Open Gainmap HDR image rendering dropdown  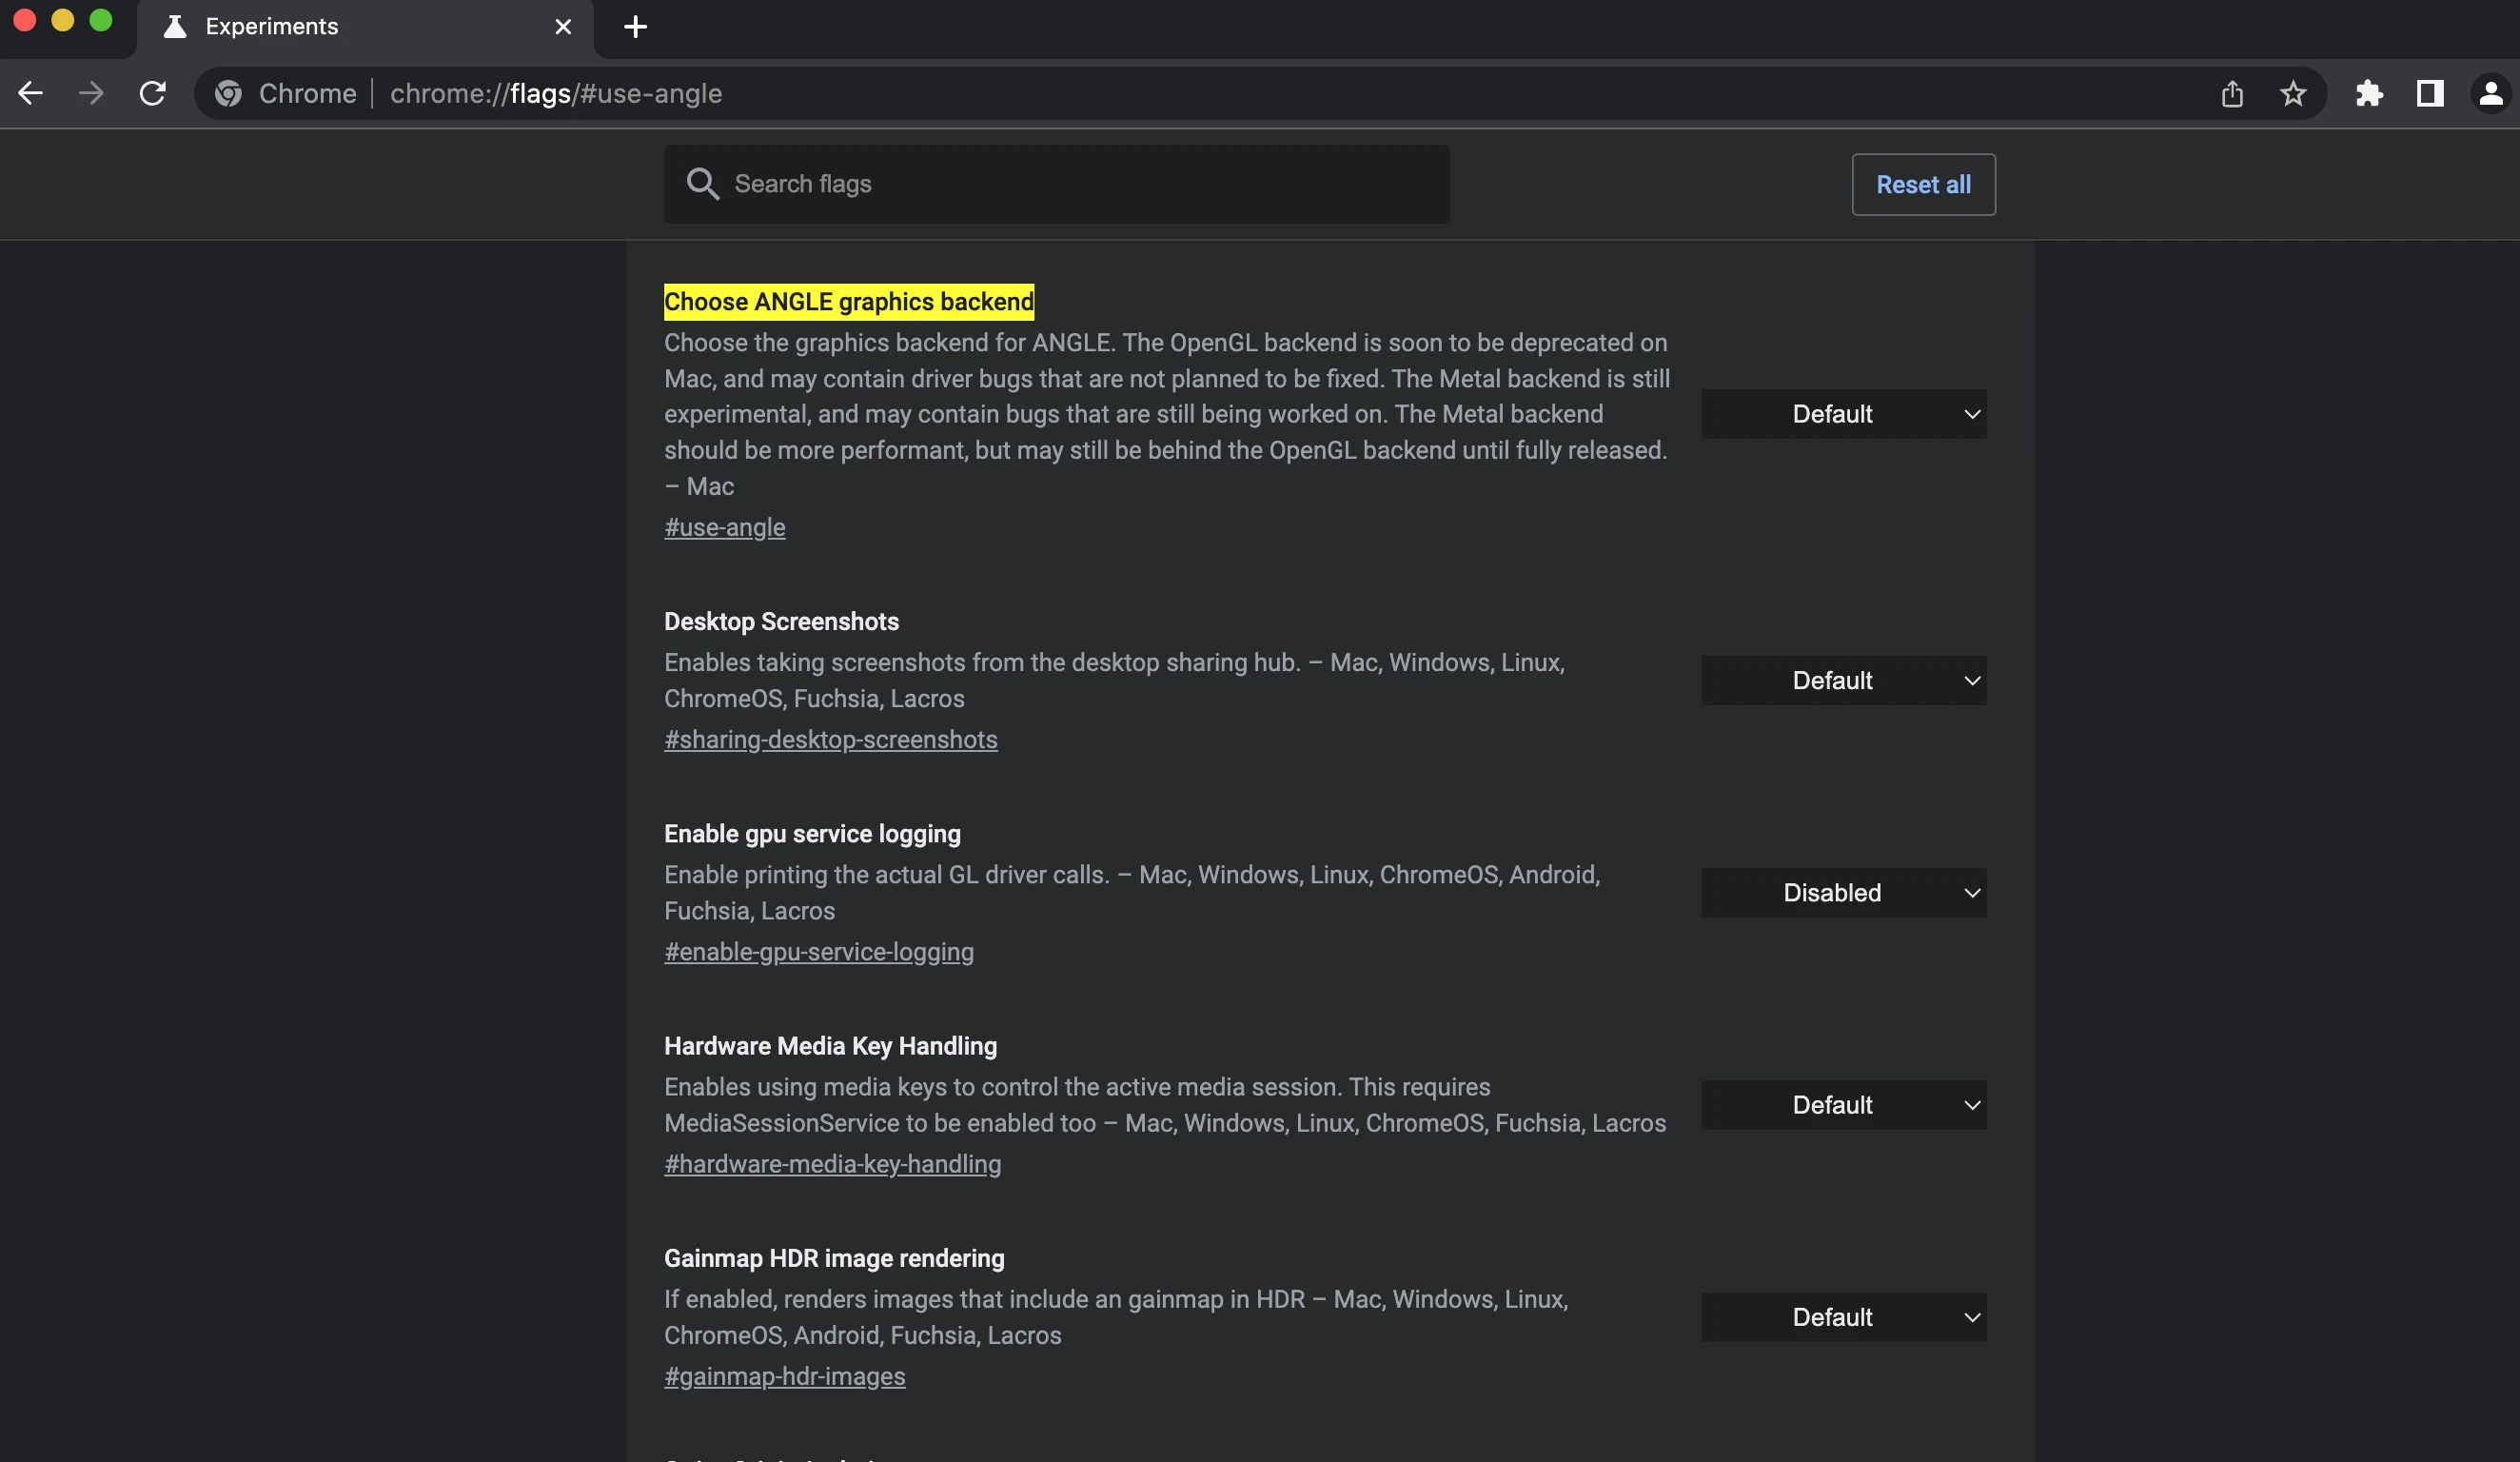tap(1843, 1317)
